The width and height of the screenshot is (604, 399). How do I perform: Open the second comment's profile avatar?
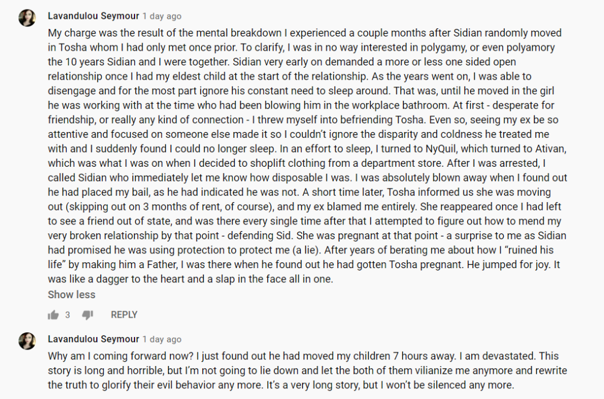[27, 341]
